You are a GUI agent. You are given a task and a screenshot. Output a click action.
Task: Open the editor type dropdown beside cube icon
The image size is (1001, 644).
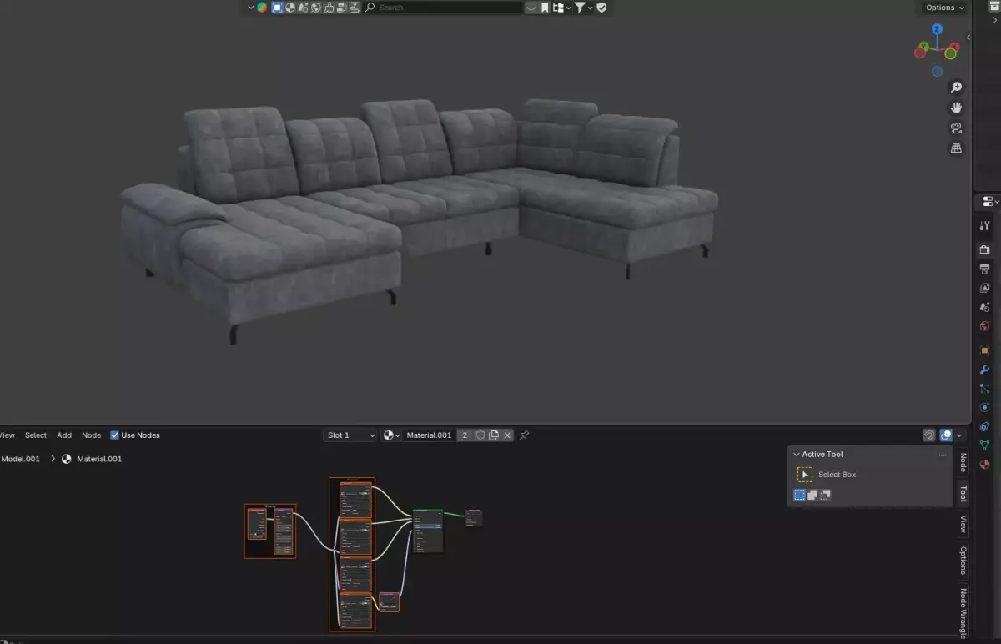[x=251, y=8]
